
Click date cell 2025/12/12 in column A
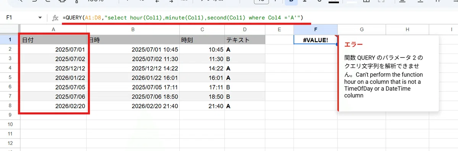53,68
